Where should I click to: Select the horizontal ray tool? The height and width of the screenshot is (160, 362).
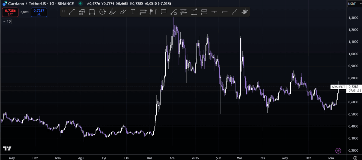click(224, 12)
